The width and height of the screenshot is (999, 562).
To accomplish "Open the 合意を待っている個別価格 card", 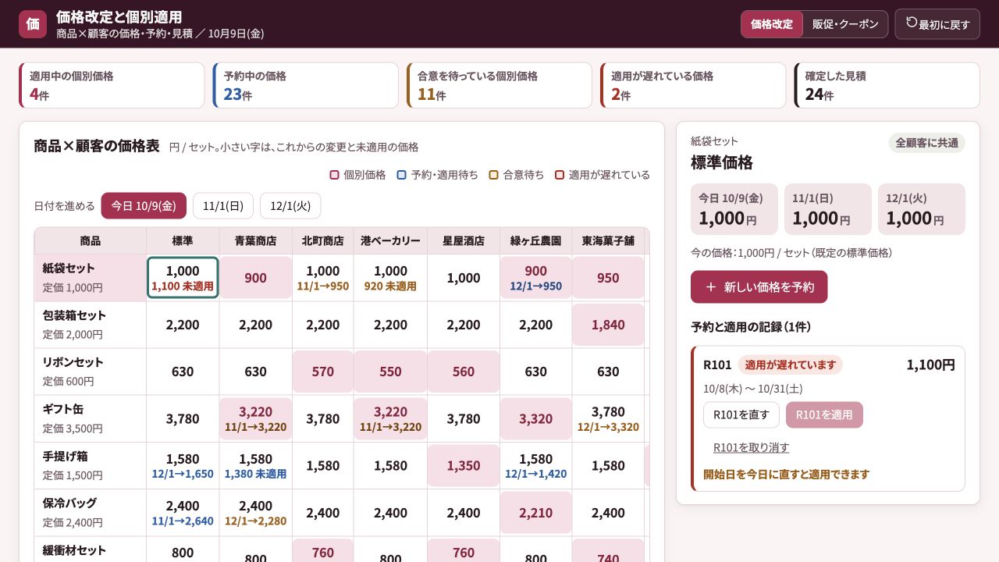I will [x=499, y=86].
